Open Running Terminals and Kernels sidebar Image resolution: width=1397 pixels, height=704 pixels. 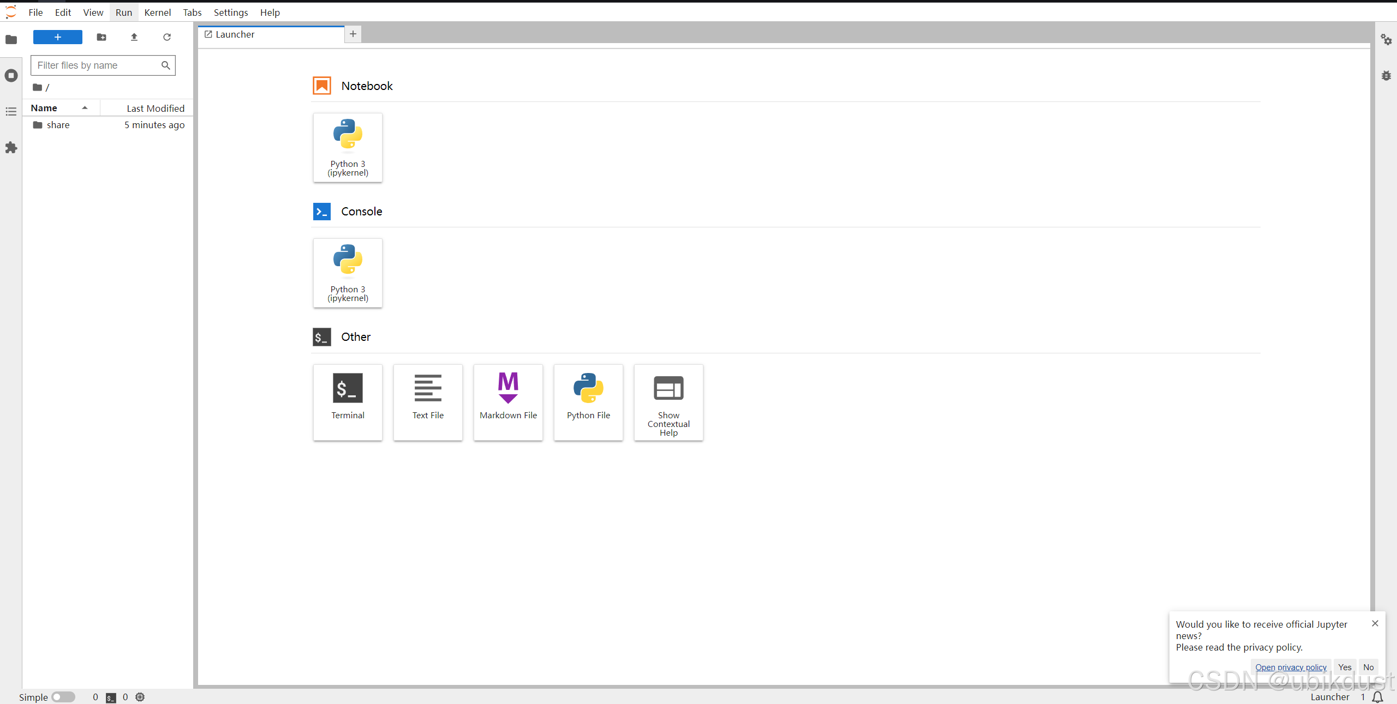(x=11, y=75)
